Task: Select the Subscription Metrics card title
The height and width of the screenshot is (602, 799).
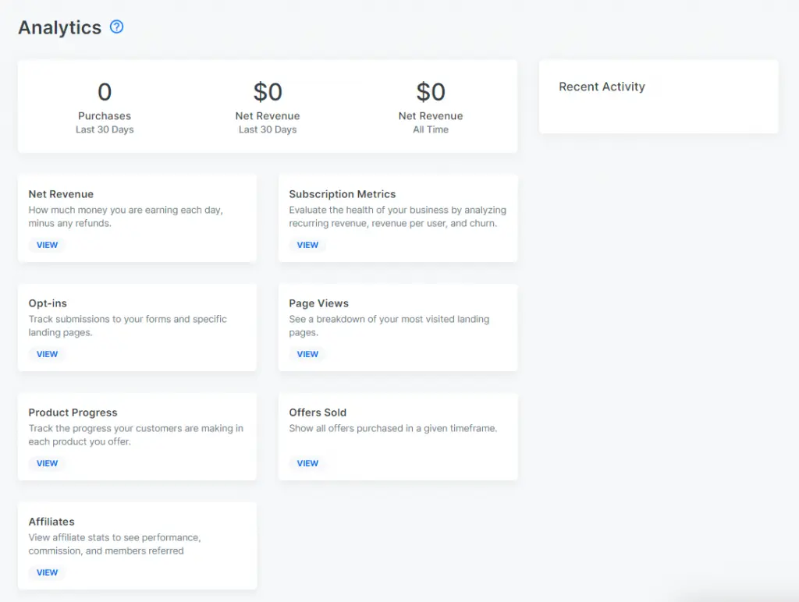Action: pos(342,194)
